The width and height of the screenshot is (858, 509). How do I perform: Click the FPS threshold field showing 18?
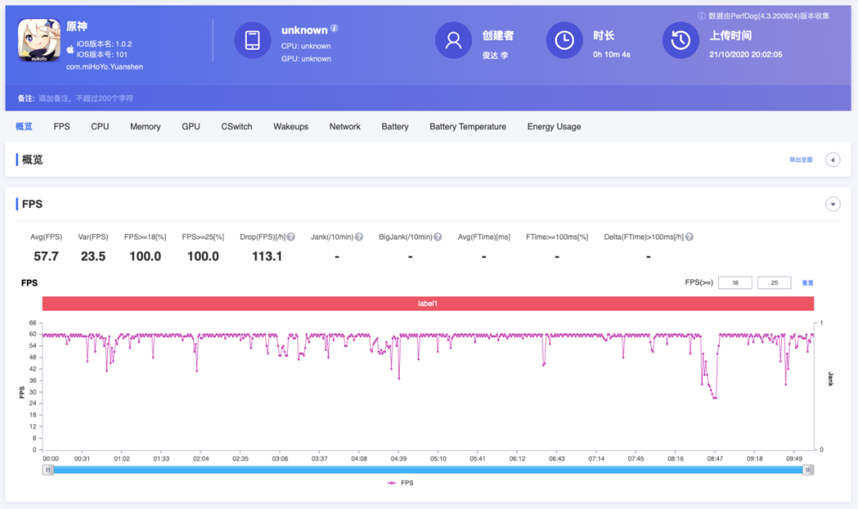(734, 283)
